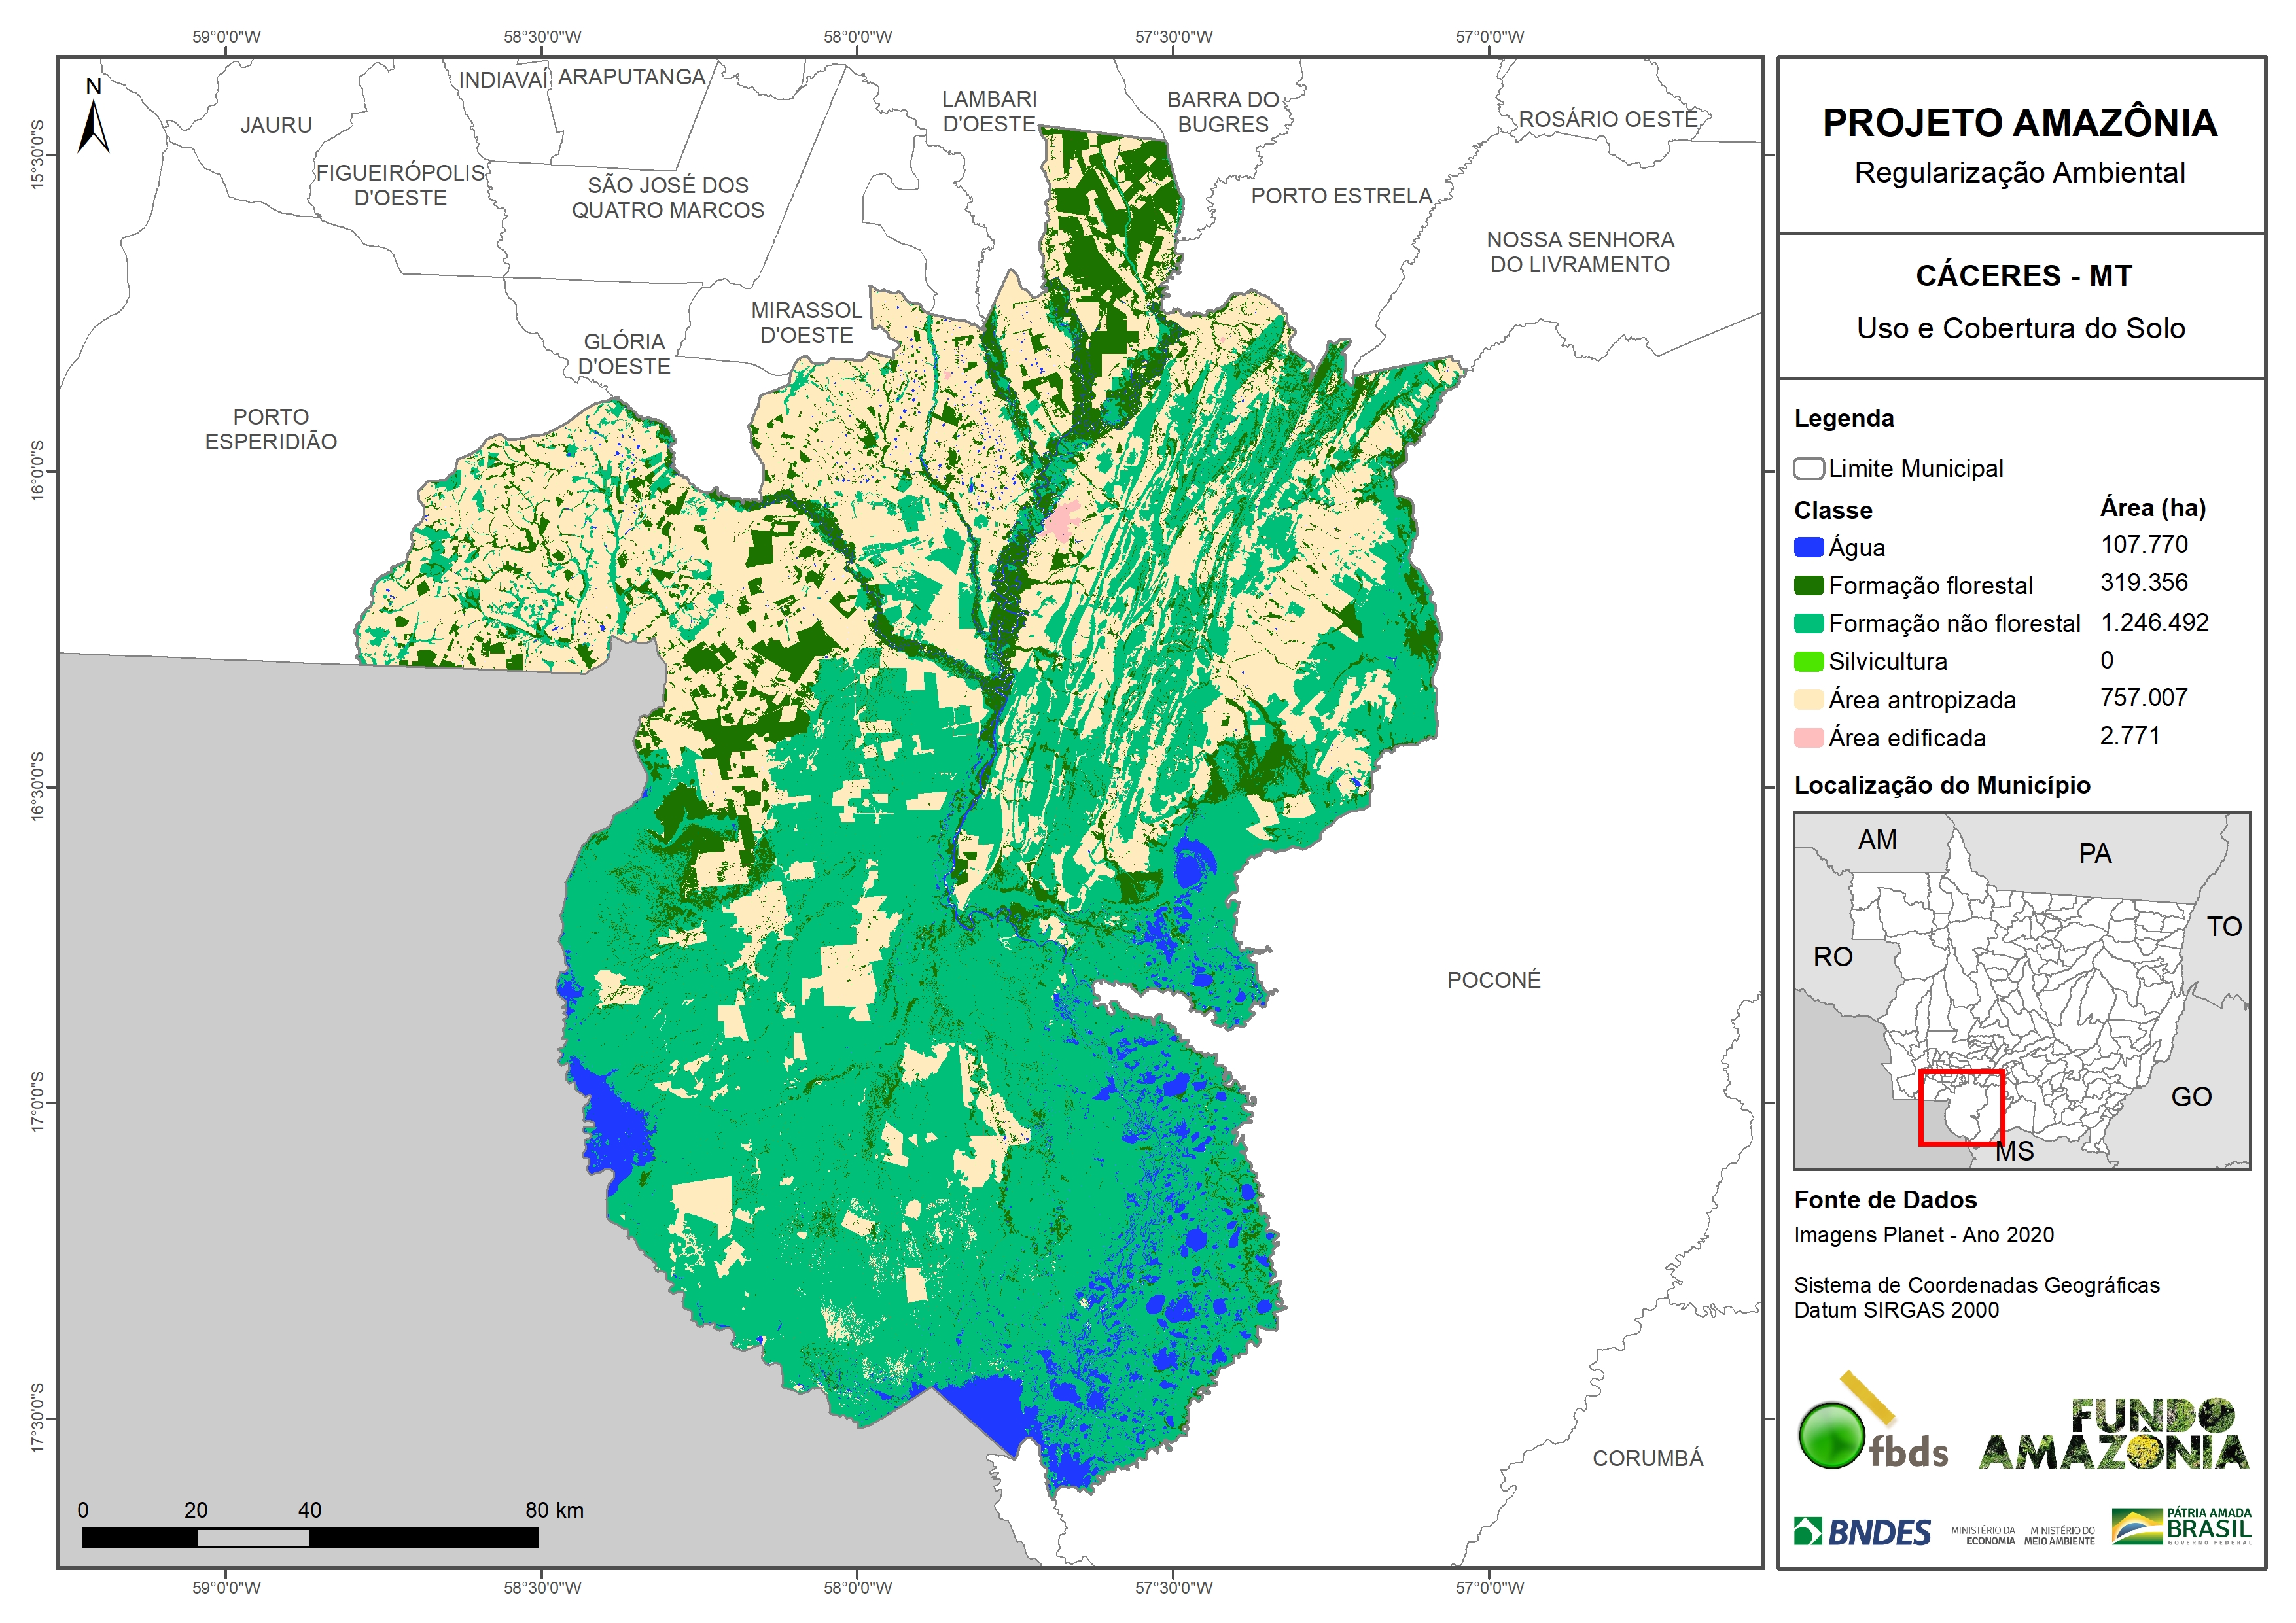The height and width of the screenshot is (1623, 2296).
Task: Click the pink Área edificada swatch
Action: tap(1808, 738)
